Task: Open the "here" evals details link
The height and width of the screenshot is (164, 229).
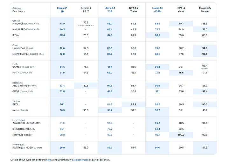Action: [x=48, y=160]
